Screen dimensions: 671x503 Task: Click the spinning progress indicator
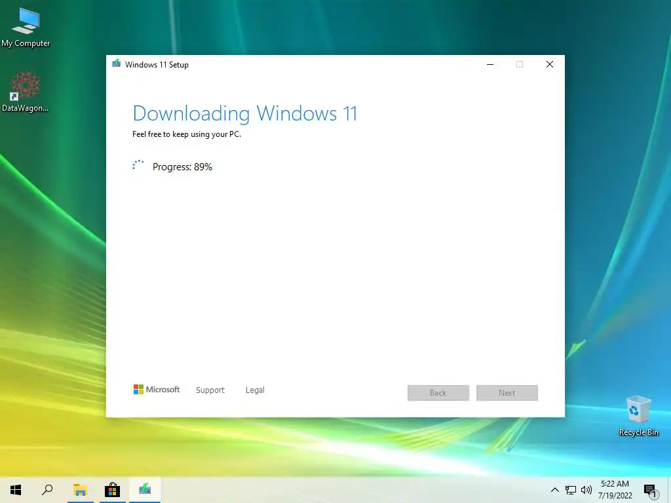[x=138, y=165]
